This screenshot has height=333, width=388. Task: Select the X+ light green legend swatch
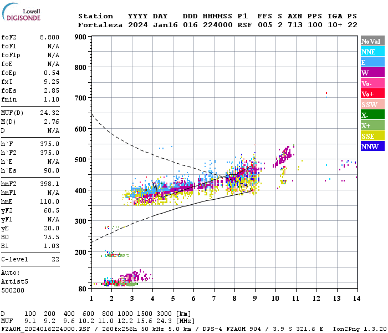(x=372, y=125)
